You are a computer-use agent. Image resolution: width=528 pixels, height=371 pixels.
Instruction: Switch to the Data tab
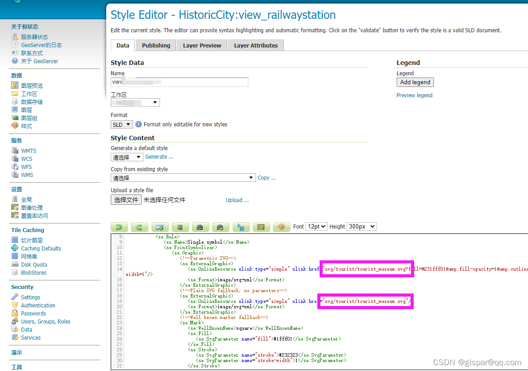coord(123,45)
